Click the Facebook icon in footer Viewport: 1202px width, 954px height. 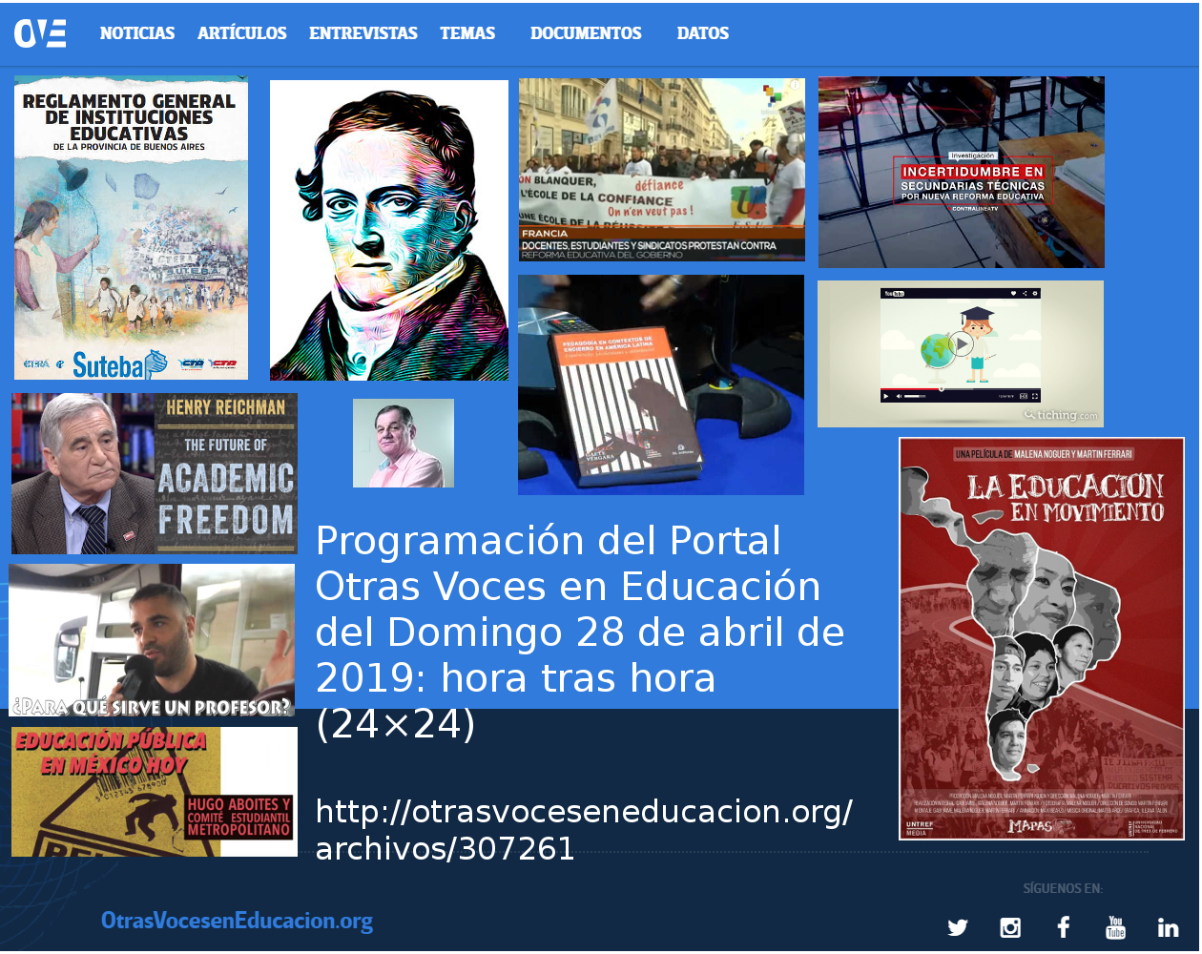[1063, 927]
